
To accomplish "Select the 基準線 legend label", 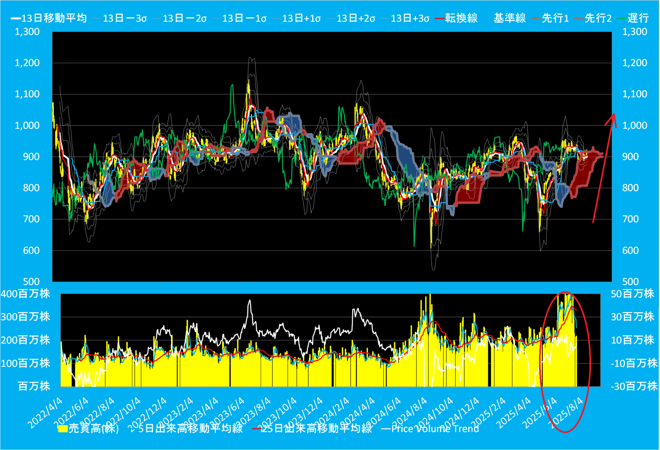I will [x=509, y=18].
